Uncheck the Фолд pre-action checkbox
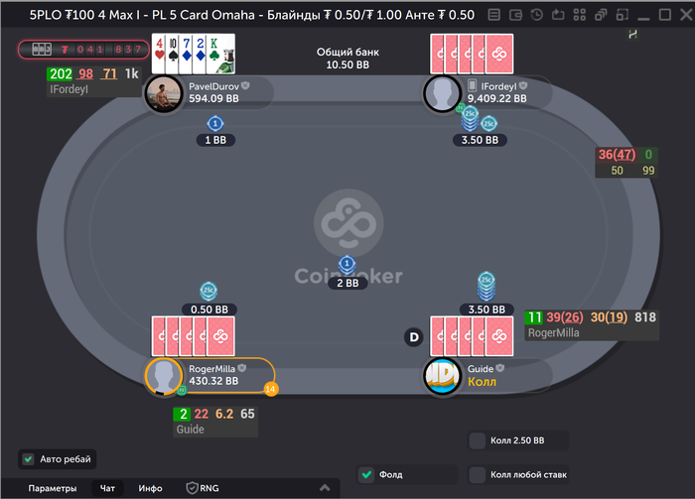Screen dimensions: 695x499 point(366,474)
